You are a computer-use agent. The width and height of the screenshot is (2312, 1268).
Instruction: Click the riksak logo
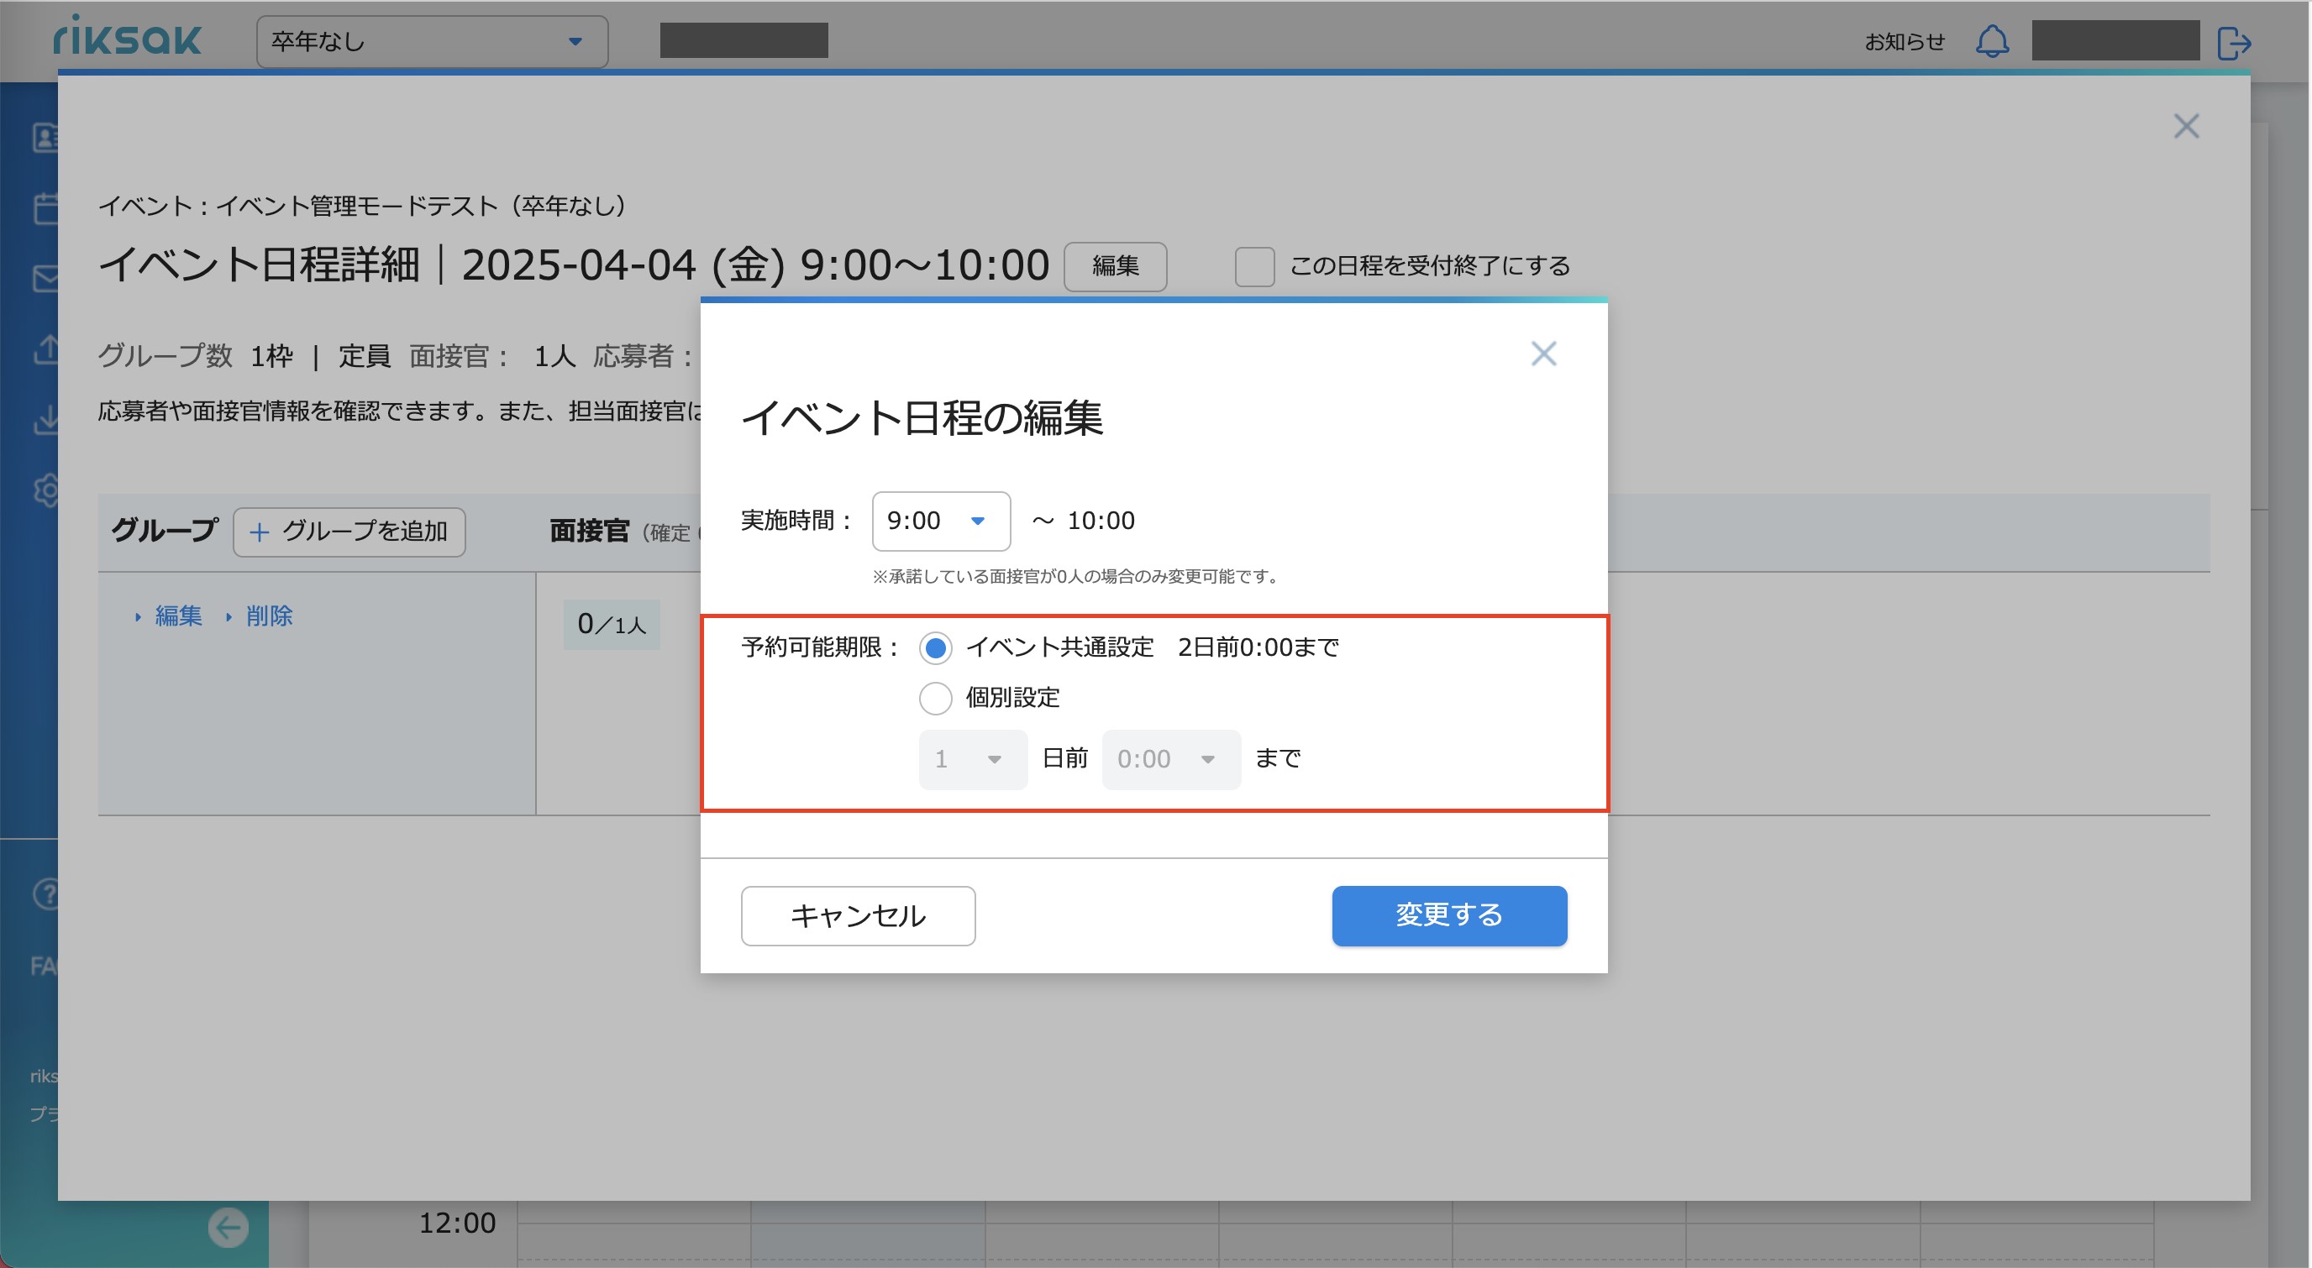(x=127, y=37)
